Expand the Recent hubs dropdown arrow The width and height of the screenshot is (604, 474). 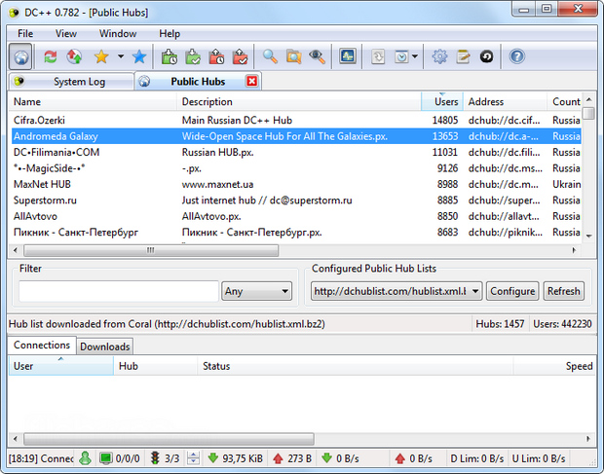(x=415, y=56)
